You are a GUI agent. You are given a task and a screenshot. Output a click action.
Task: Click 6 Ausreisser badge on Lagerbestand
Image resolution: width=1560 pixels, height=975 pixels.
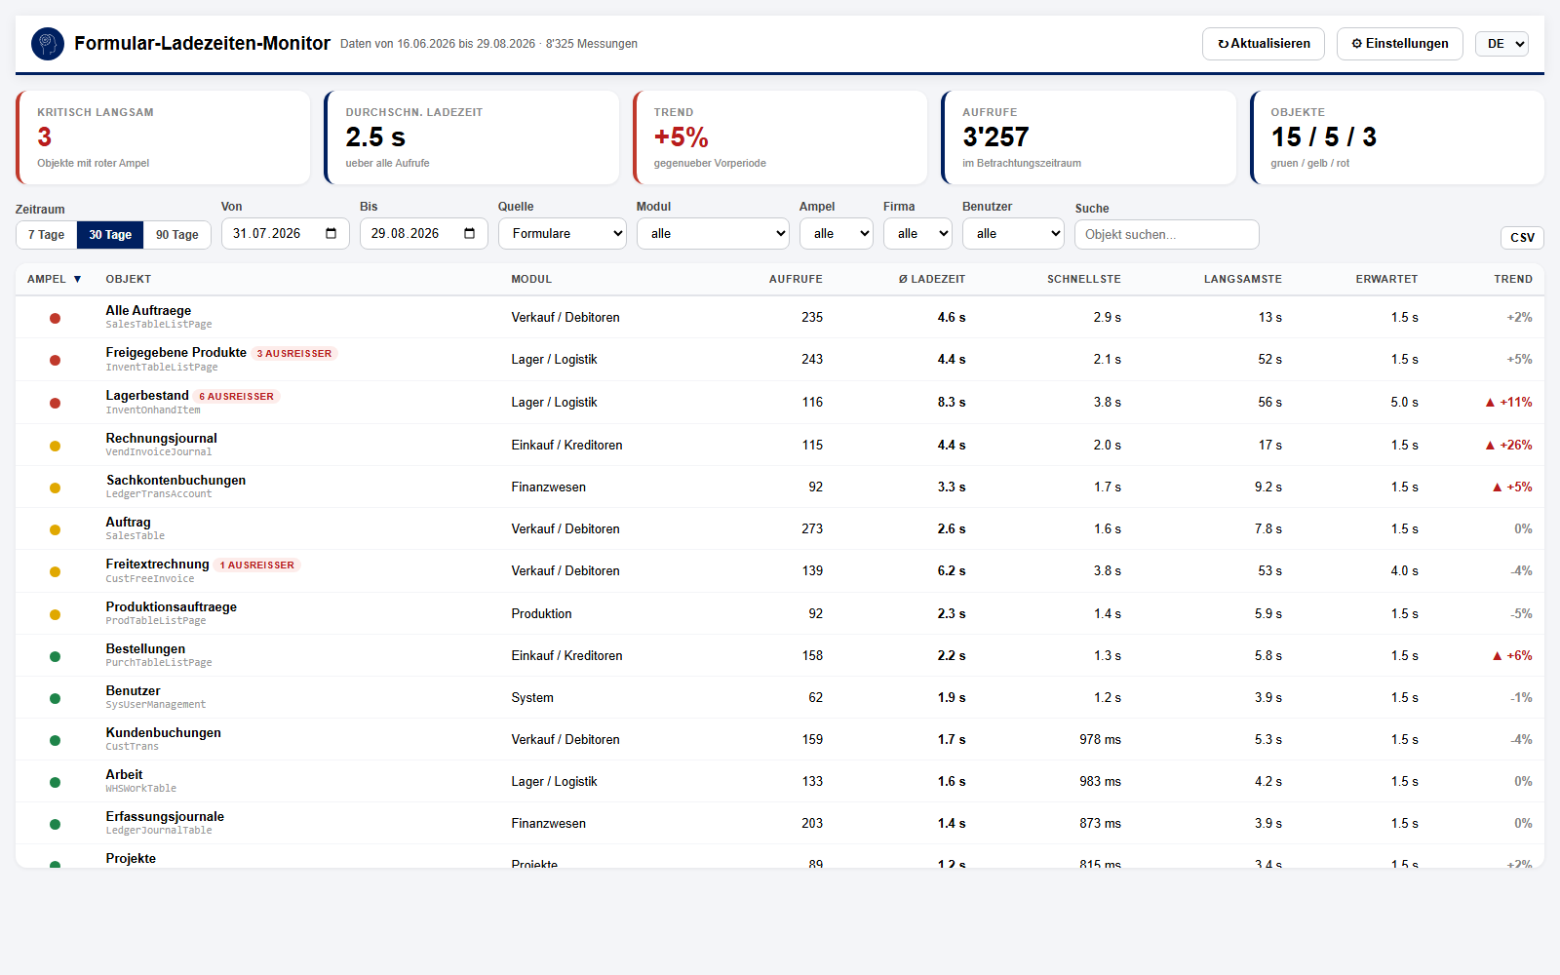click(237, 397)
